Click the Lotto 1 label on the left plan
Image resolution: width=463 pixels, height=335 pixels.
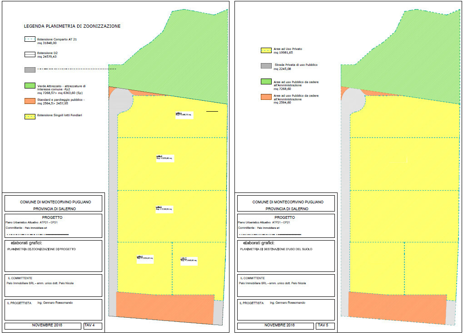184,114
